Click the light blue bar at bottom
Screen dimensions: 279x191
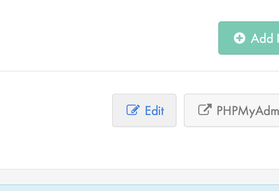[139, 188]
